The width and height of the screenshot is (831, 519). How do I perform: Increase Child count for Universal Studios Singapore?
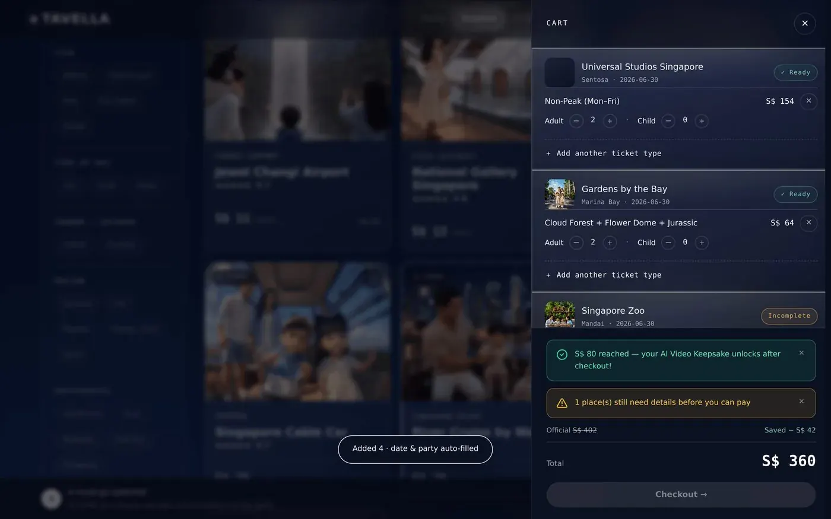pyautogui.click(x=702, y=121)
